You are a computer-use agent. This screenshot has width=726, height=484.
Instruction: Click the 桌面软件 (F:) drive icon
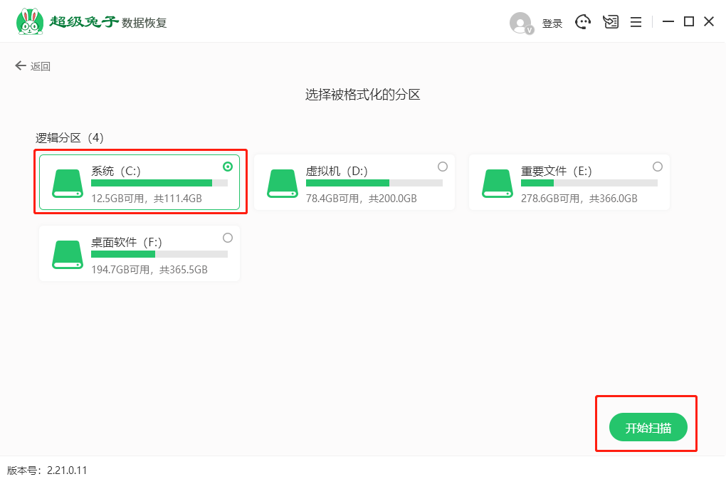coord(68,255)
